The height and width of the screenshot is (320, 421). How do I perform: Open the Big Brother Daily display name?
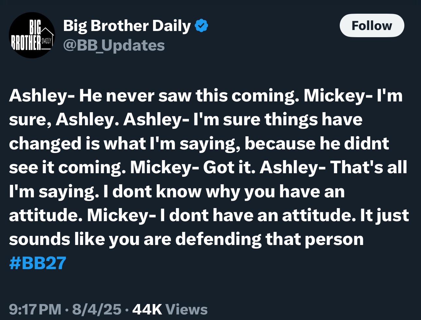127,26
